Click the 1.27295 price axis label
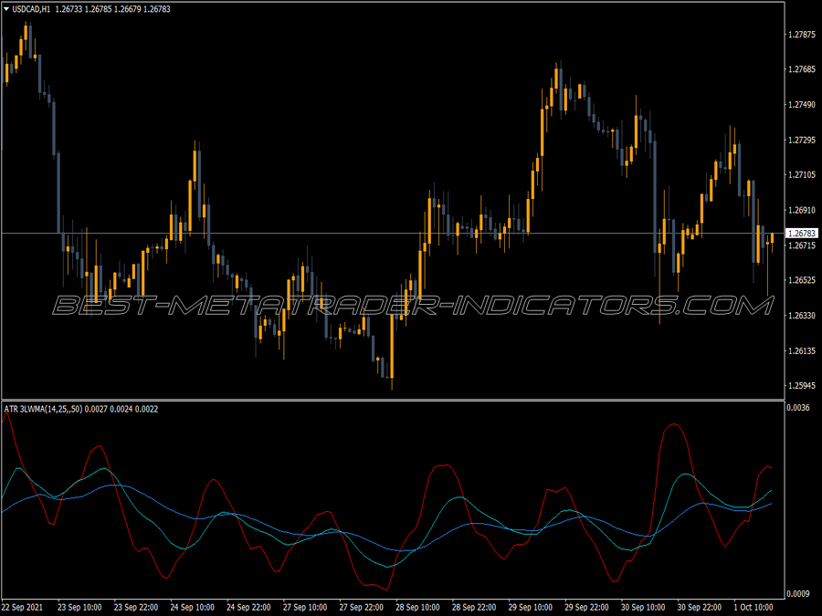This screenshot has width=822, height=616. pyautogui.click(x=802, y=140)
